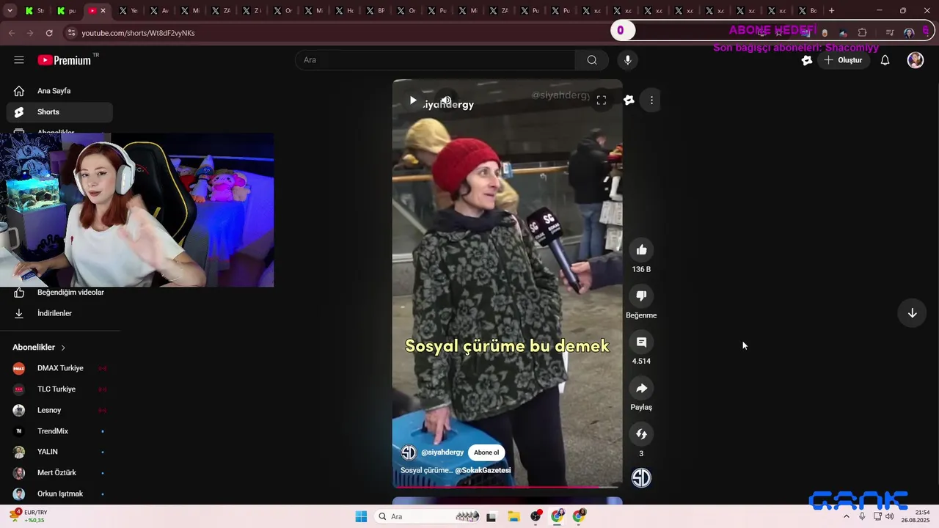This screenshot has width=939, height=528.
Task: Click the magnifier search button
Action: click(x=592, y=60)
